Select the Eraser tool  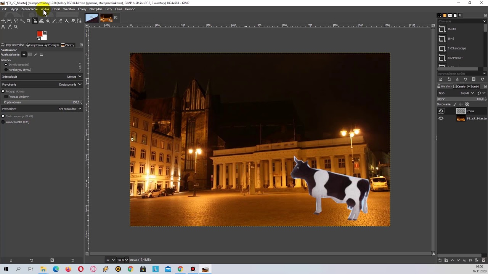tap(60, 21)
